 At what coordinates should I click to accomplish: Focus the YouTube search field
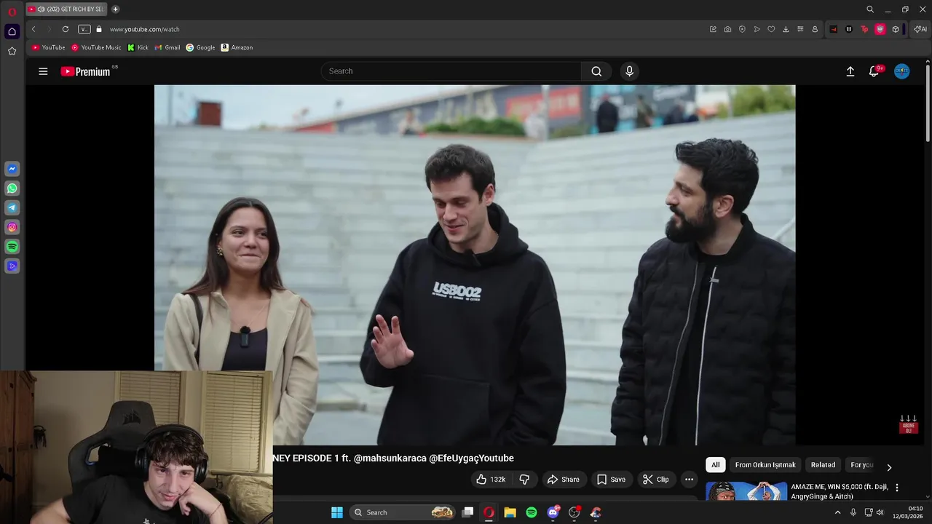[x=451, y=71]
